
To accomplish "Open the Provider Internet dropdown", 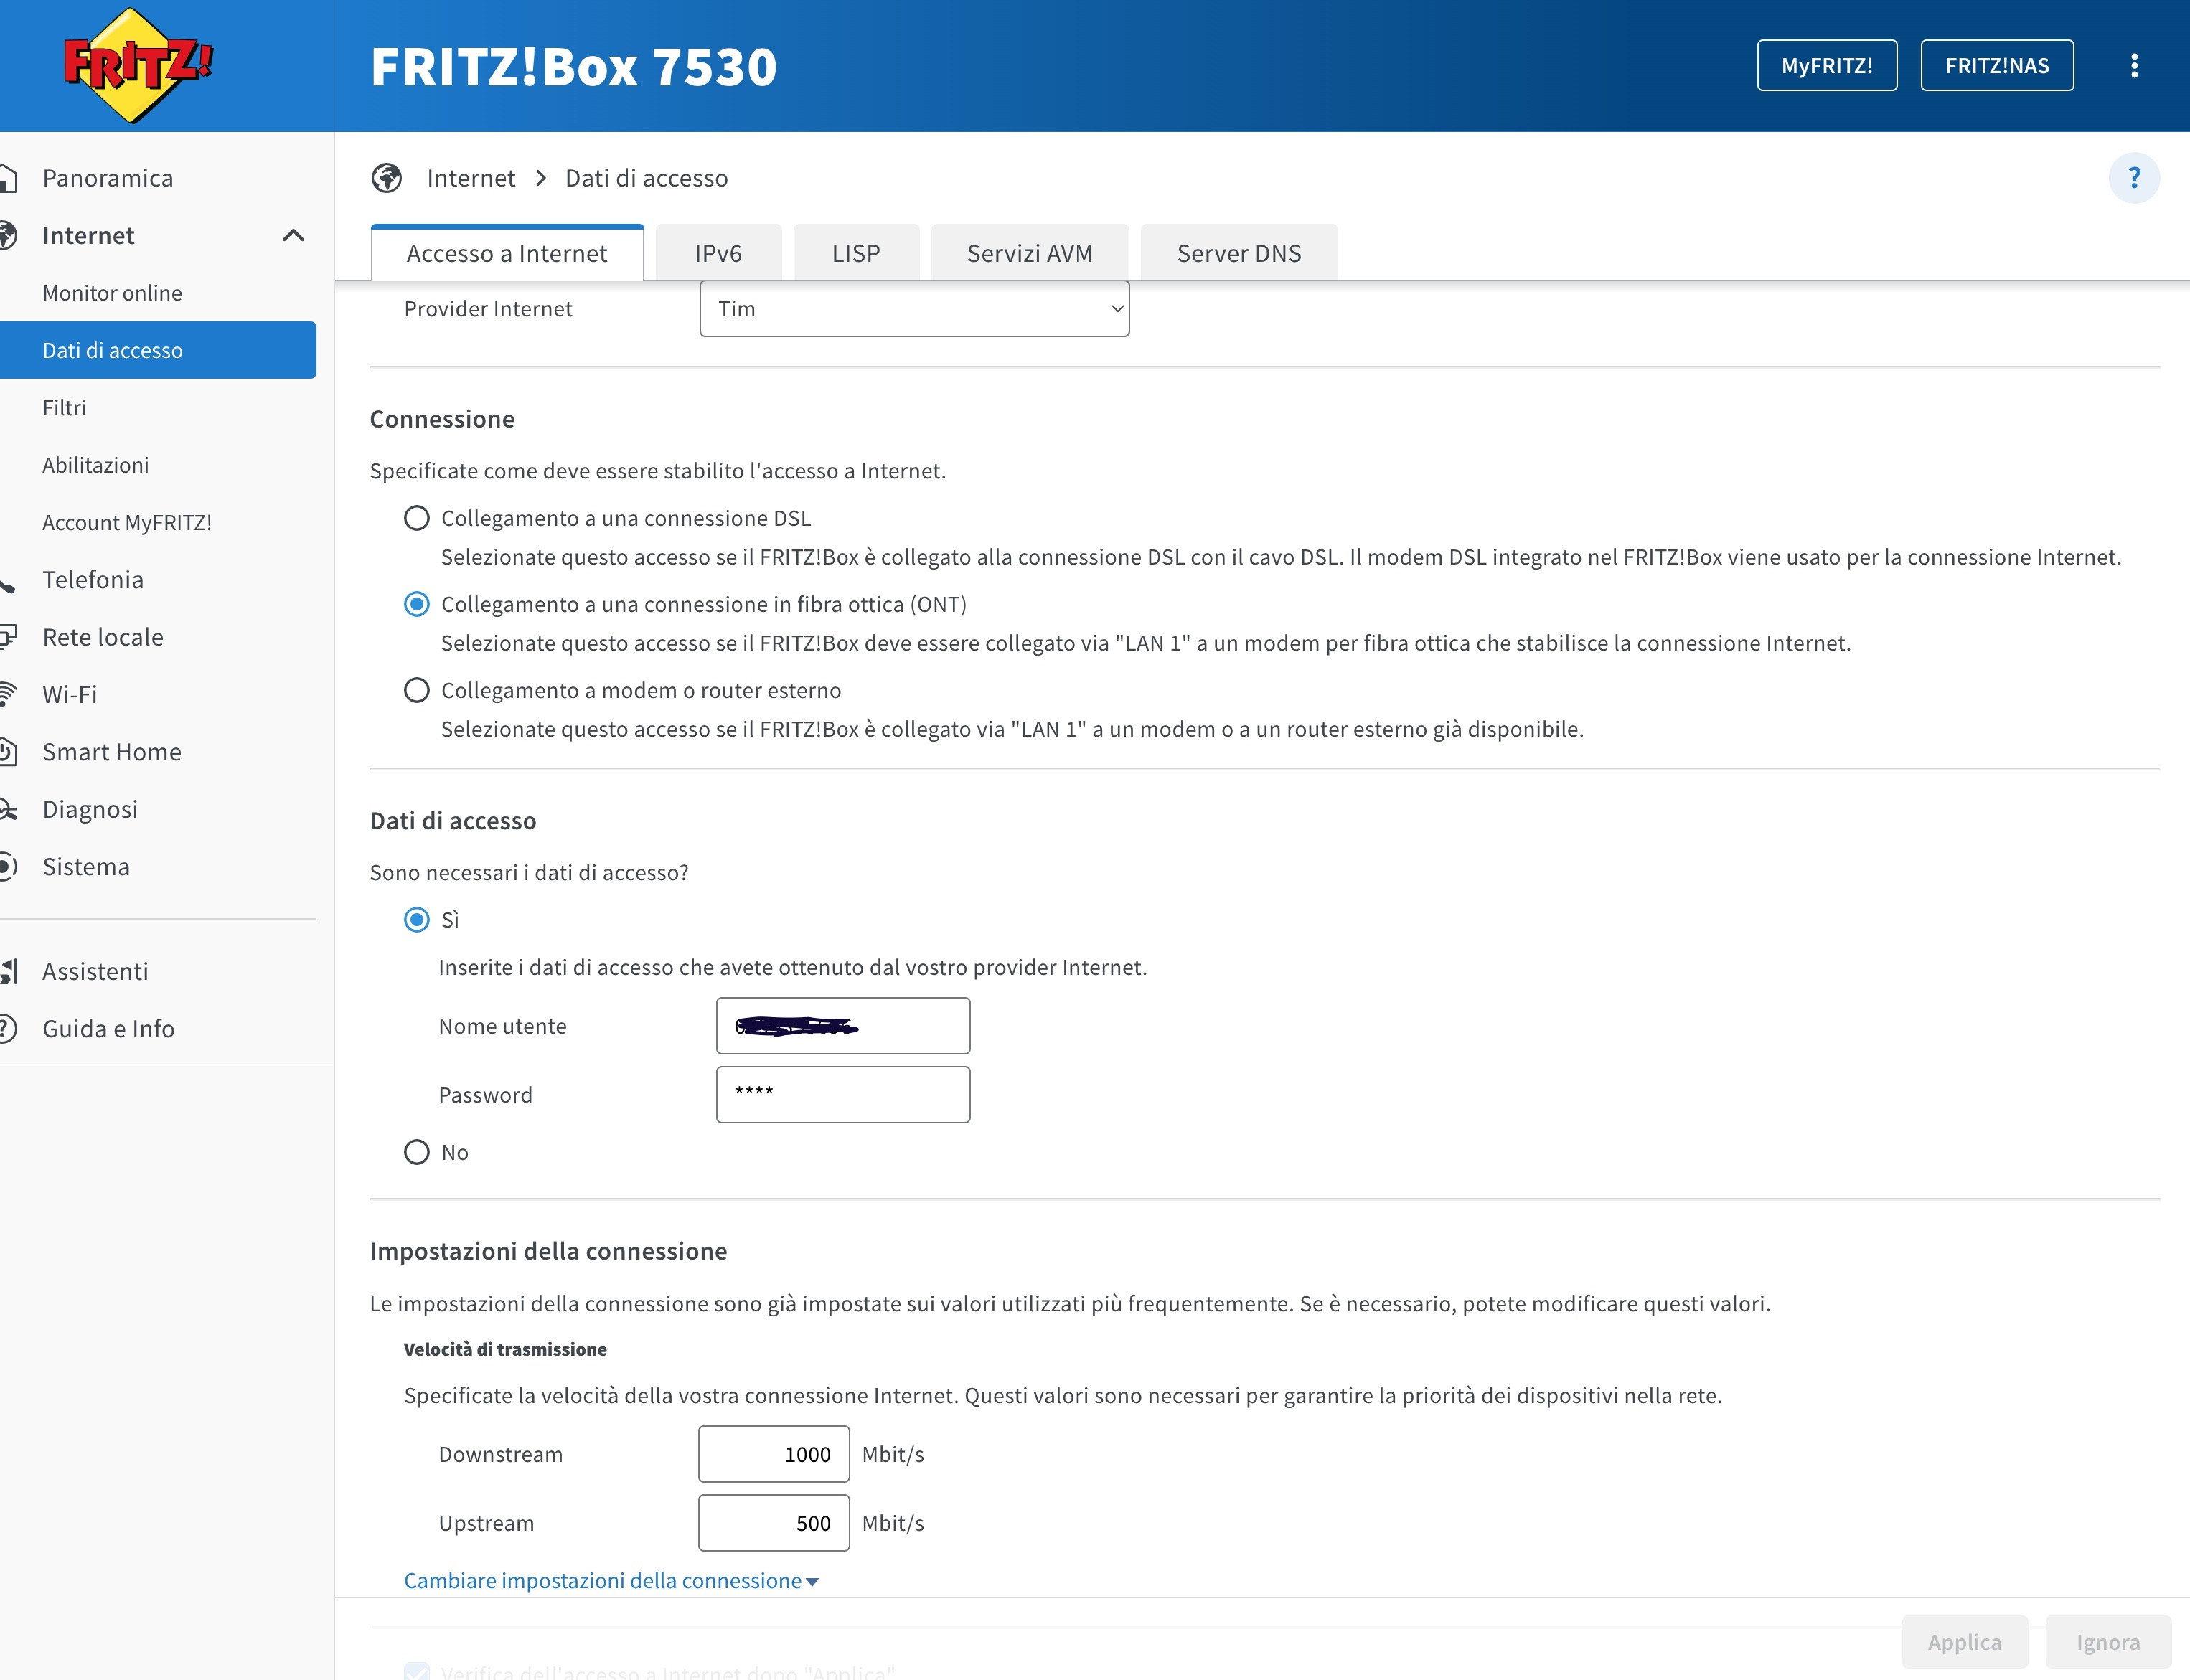I will pos(913,309).
